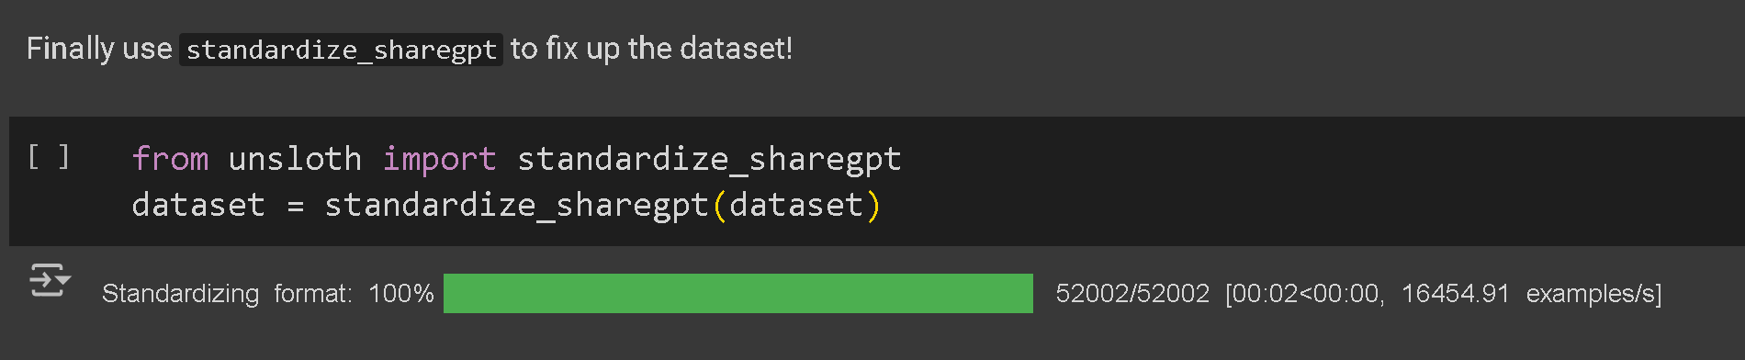
Task: Run the cell via the empty brackets
Action: click(49, 157)
